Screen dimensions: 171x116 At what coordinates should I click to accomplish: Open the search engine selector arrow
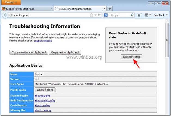click(109, 15)
